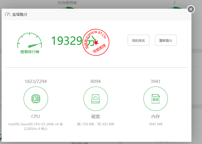Select the memory score 3941

[x=155, y=82]
